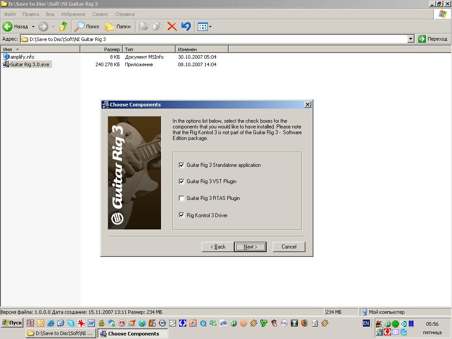452x339 pixels.
Task: Open the Пуск start menu
Action: pyautogui.click(x=12, y=322)
